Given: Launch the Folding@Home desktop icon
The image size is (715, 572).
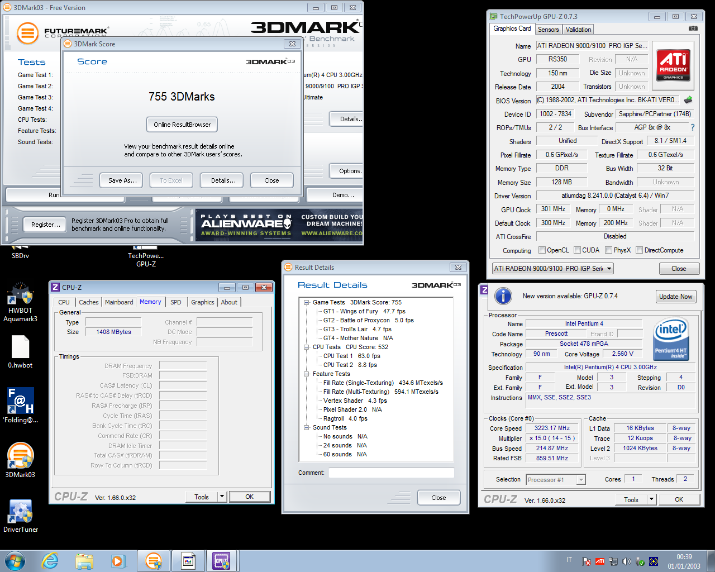Looking at the screenshot, I should click(x=20, y=406).
